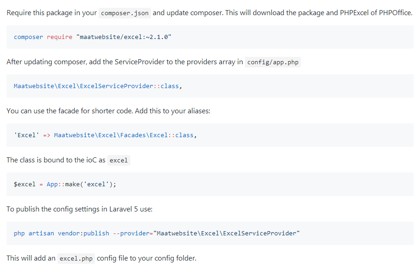The image size is (416, 267).
Task: Click the inline code 'excel.php'
Action: 76,258
